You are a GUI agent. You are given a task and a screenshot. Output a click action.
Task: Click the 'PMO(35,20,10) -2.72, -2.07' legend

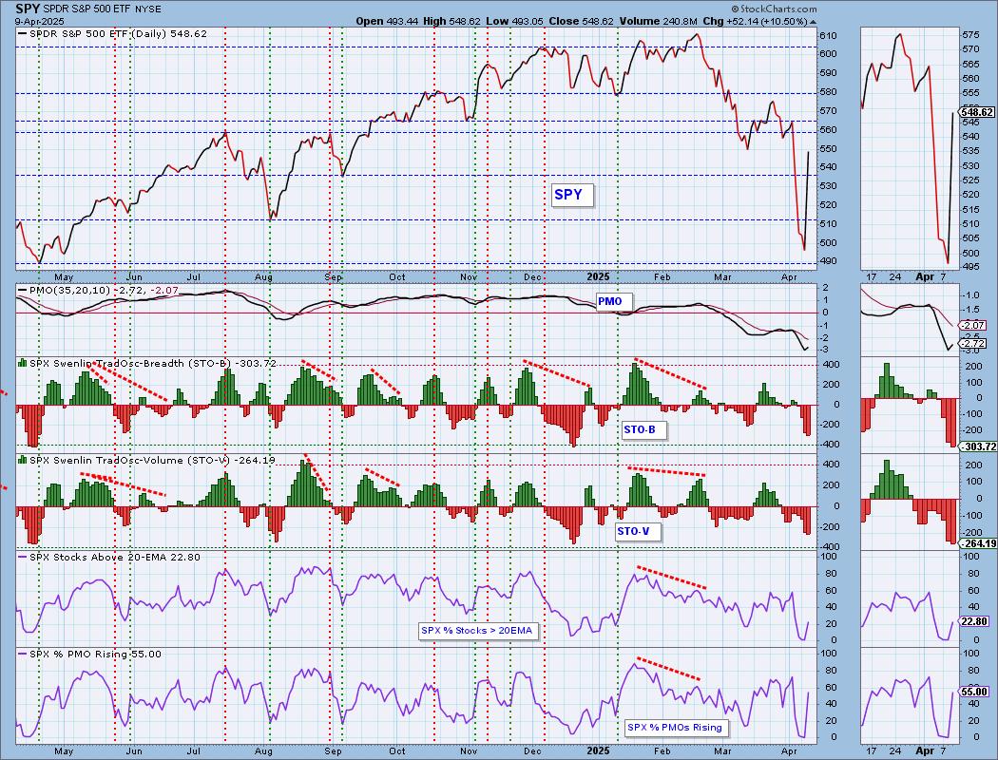[105, 291]
